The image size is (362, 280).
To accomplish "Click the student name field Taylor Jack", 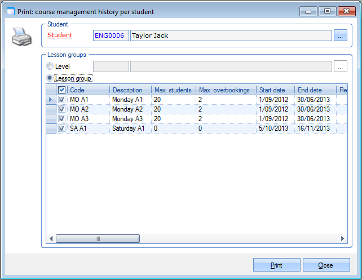I will (230, 35).
